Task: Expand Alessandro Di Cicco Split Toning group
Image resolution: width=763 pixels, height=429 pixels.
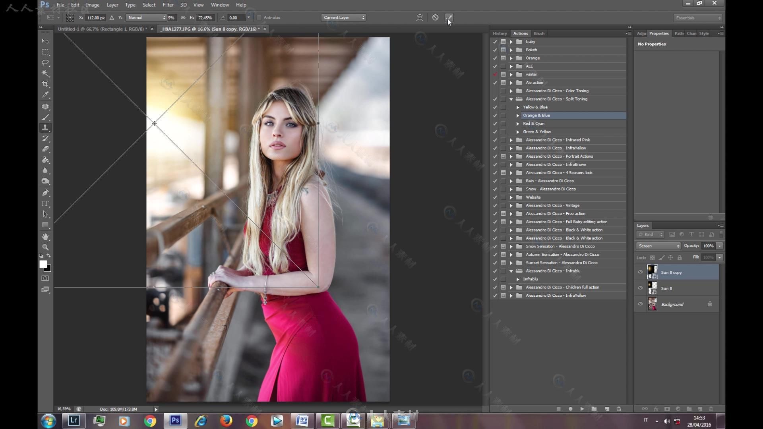Action: click(x=512, y=99)
